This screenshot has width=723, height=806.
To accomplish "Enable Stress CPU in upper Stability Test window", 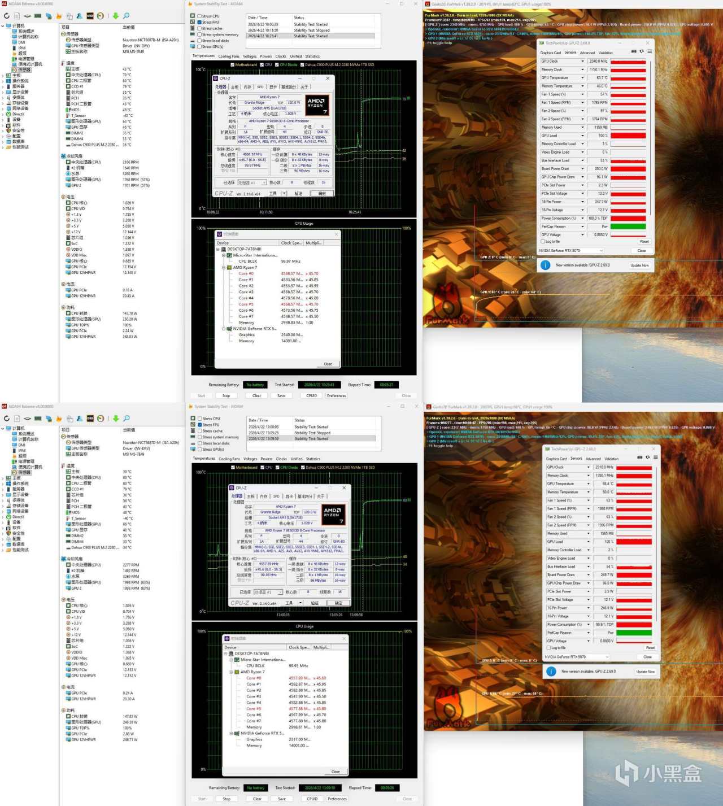I will click(x=199, y=16).
